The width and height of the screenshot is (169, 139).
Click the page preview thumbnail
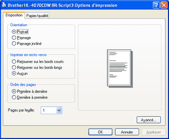coord(120,69)
